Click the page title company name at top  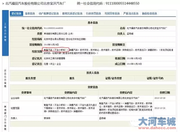tap(35, 3)
